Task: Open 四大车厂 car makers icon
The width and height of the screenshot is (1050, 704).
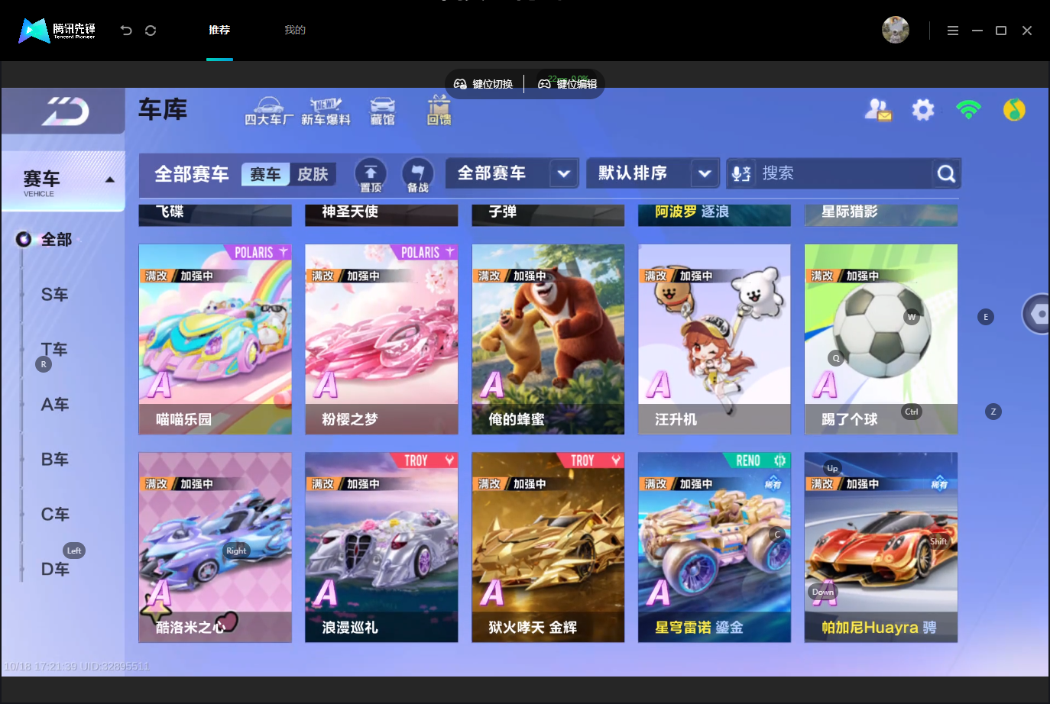Action: (268, 111)
